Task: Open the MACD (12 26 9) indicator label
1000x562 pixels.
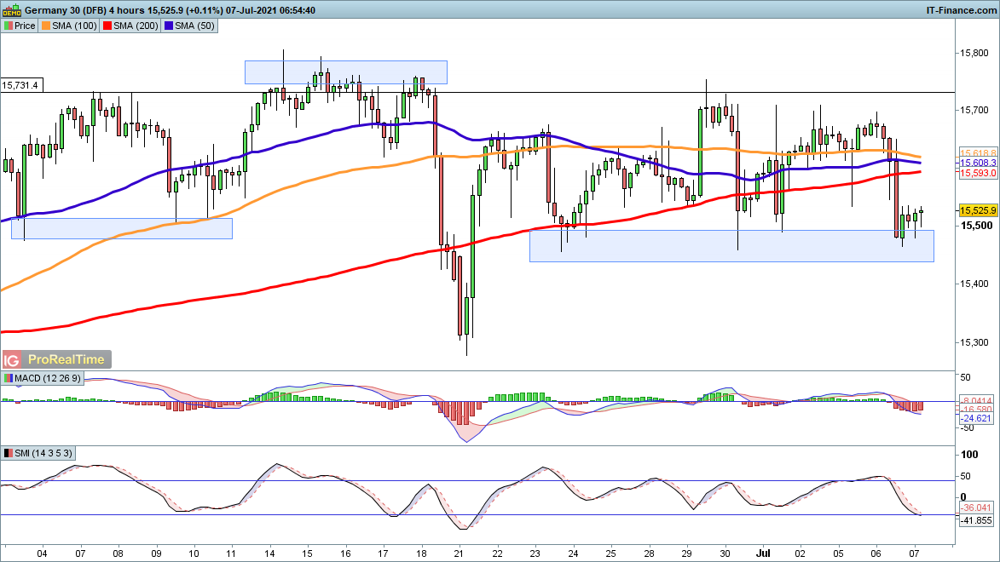Action: 43,378
